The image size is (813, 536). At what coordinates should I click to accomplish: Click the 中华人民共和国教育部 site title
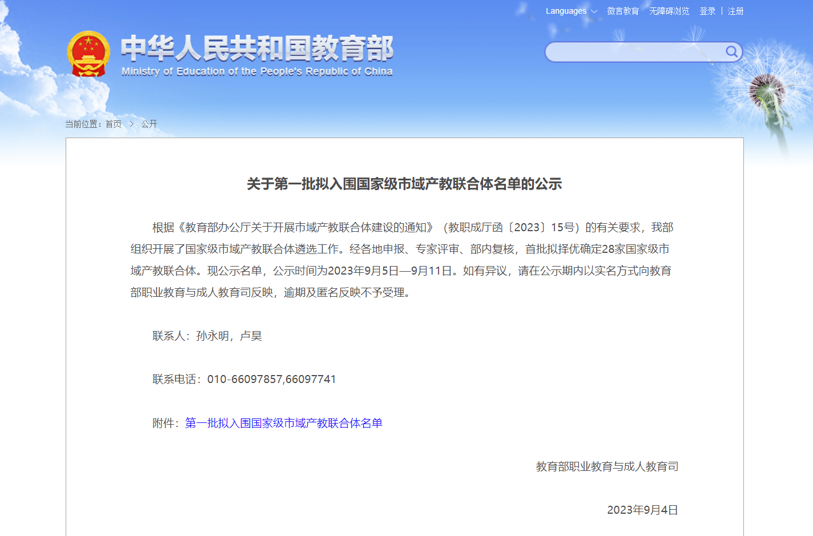point(257,48)
